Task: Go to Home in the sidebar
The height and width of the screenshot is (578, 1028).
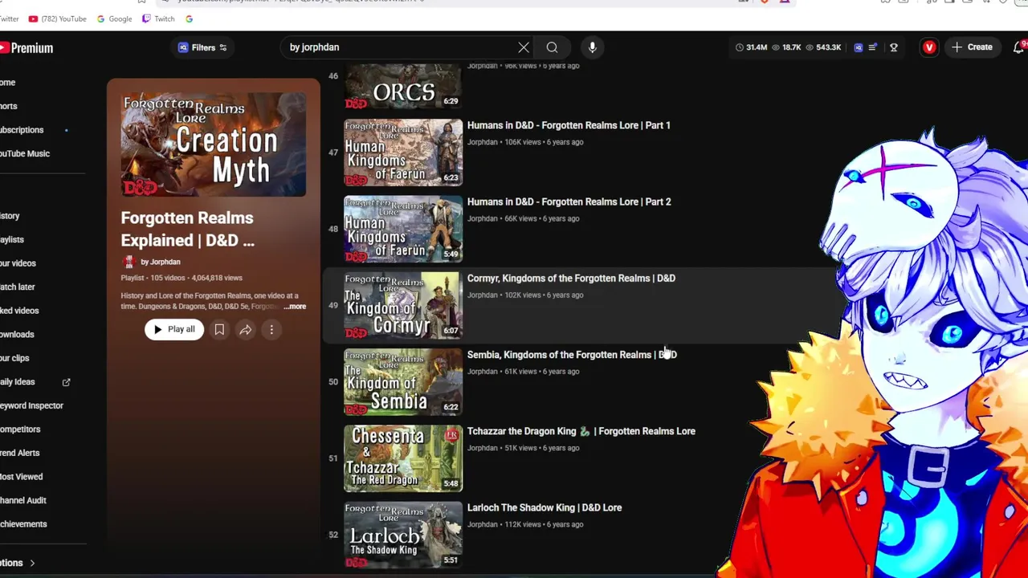Action: [x=7, y=82]
